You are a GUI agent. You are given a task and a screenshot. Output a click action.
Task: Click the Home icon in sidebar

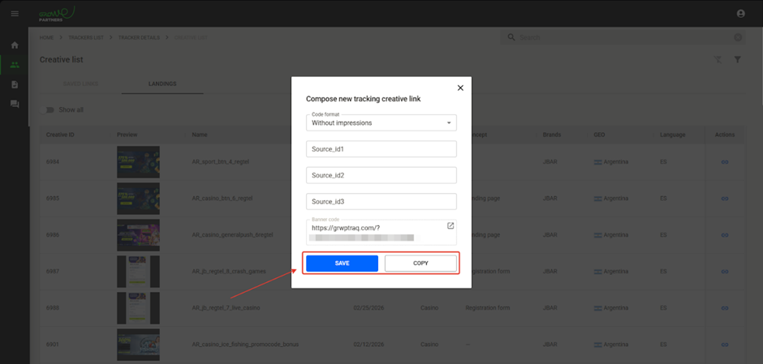click(15, 45)
